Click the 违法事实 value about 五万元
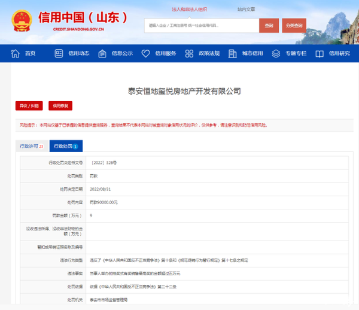This screenshot has width=359, height=310. tap(135, 273)
